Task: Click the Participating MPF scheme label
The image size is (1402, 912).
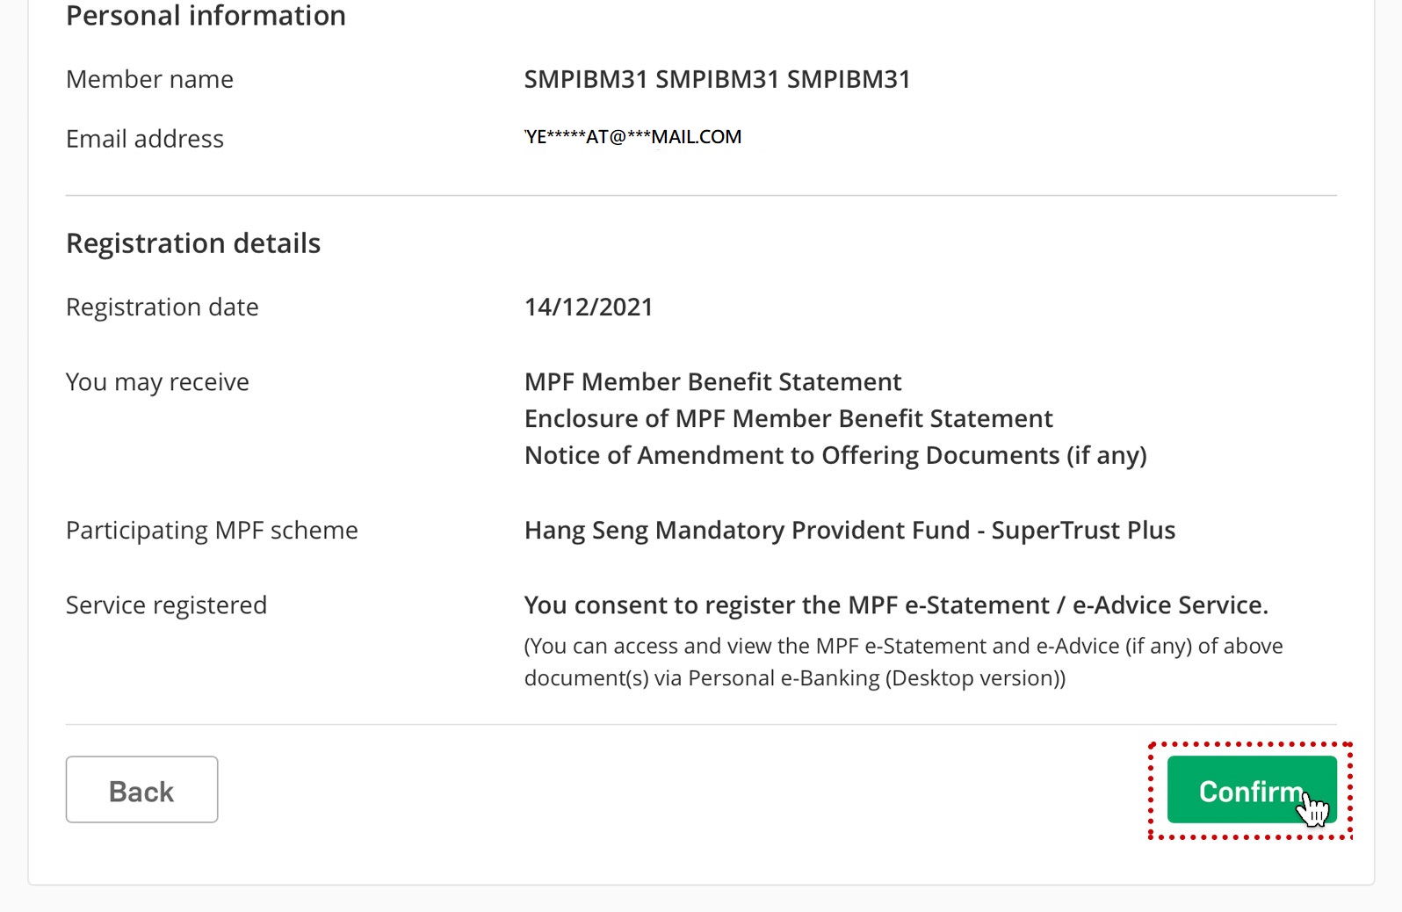Action: tap(212, 531)
